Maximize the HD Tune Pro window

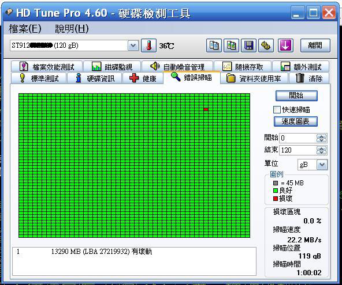(313, 13)
